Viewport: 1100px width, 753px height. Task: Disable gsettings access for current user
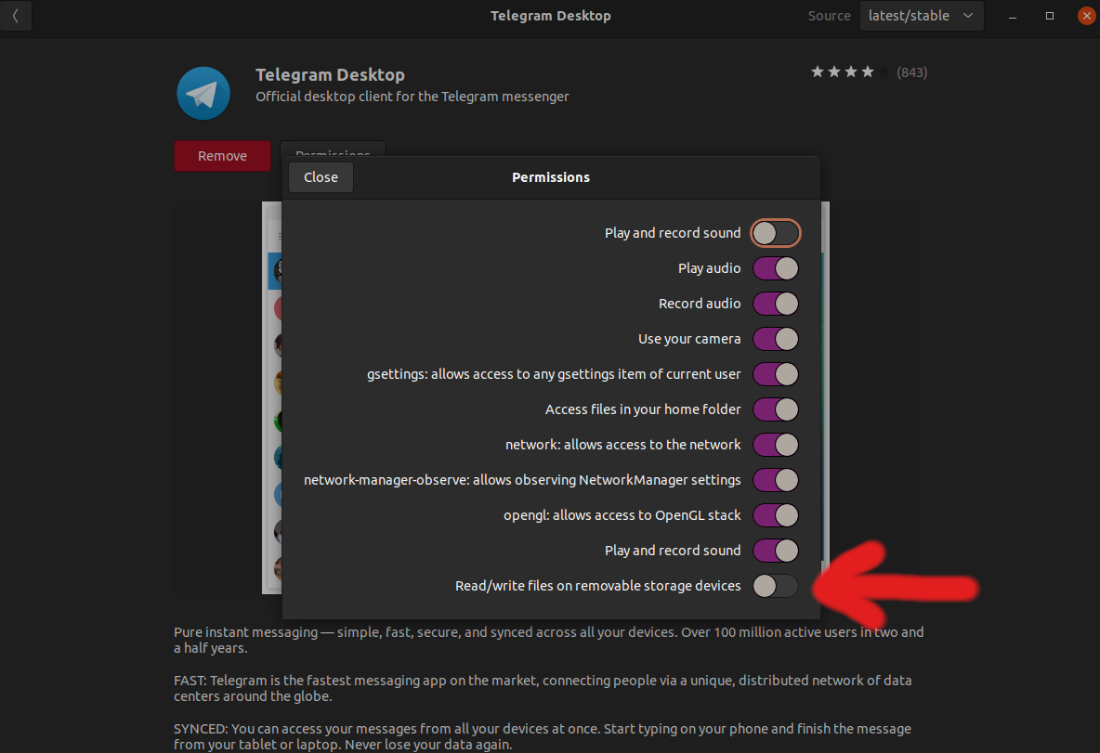coord(776,374)
